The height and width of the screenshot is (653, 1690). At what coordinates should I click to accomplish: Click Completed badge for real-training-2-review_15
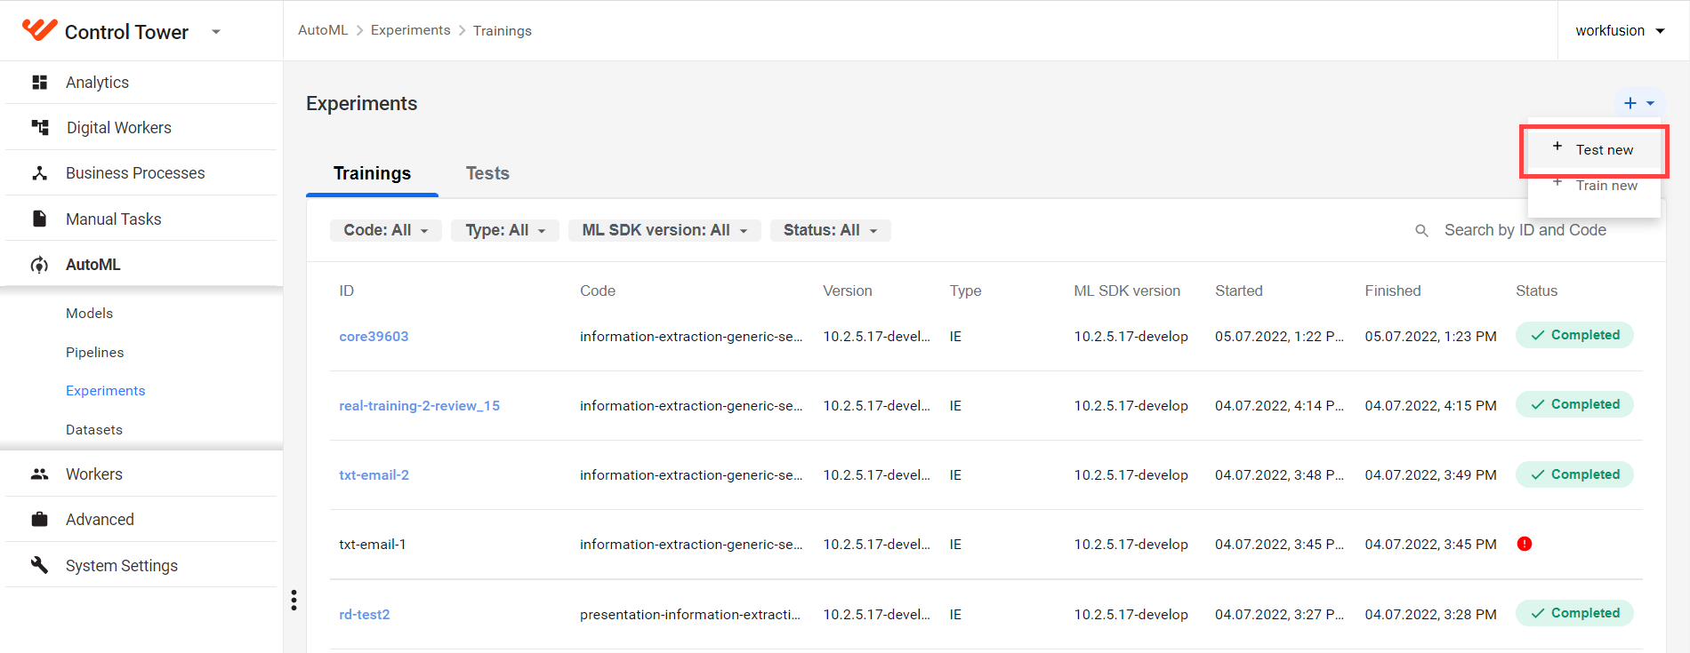click(x=1574, y=404)
